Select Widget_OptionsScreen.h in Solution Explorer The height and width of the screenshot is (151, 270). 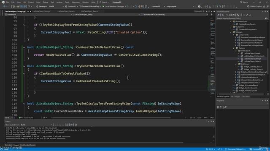tap(250, 83)
